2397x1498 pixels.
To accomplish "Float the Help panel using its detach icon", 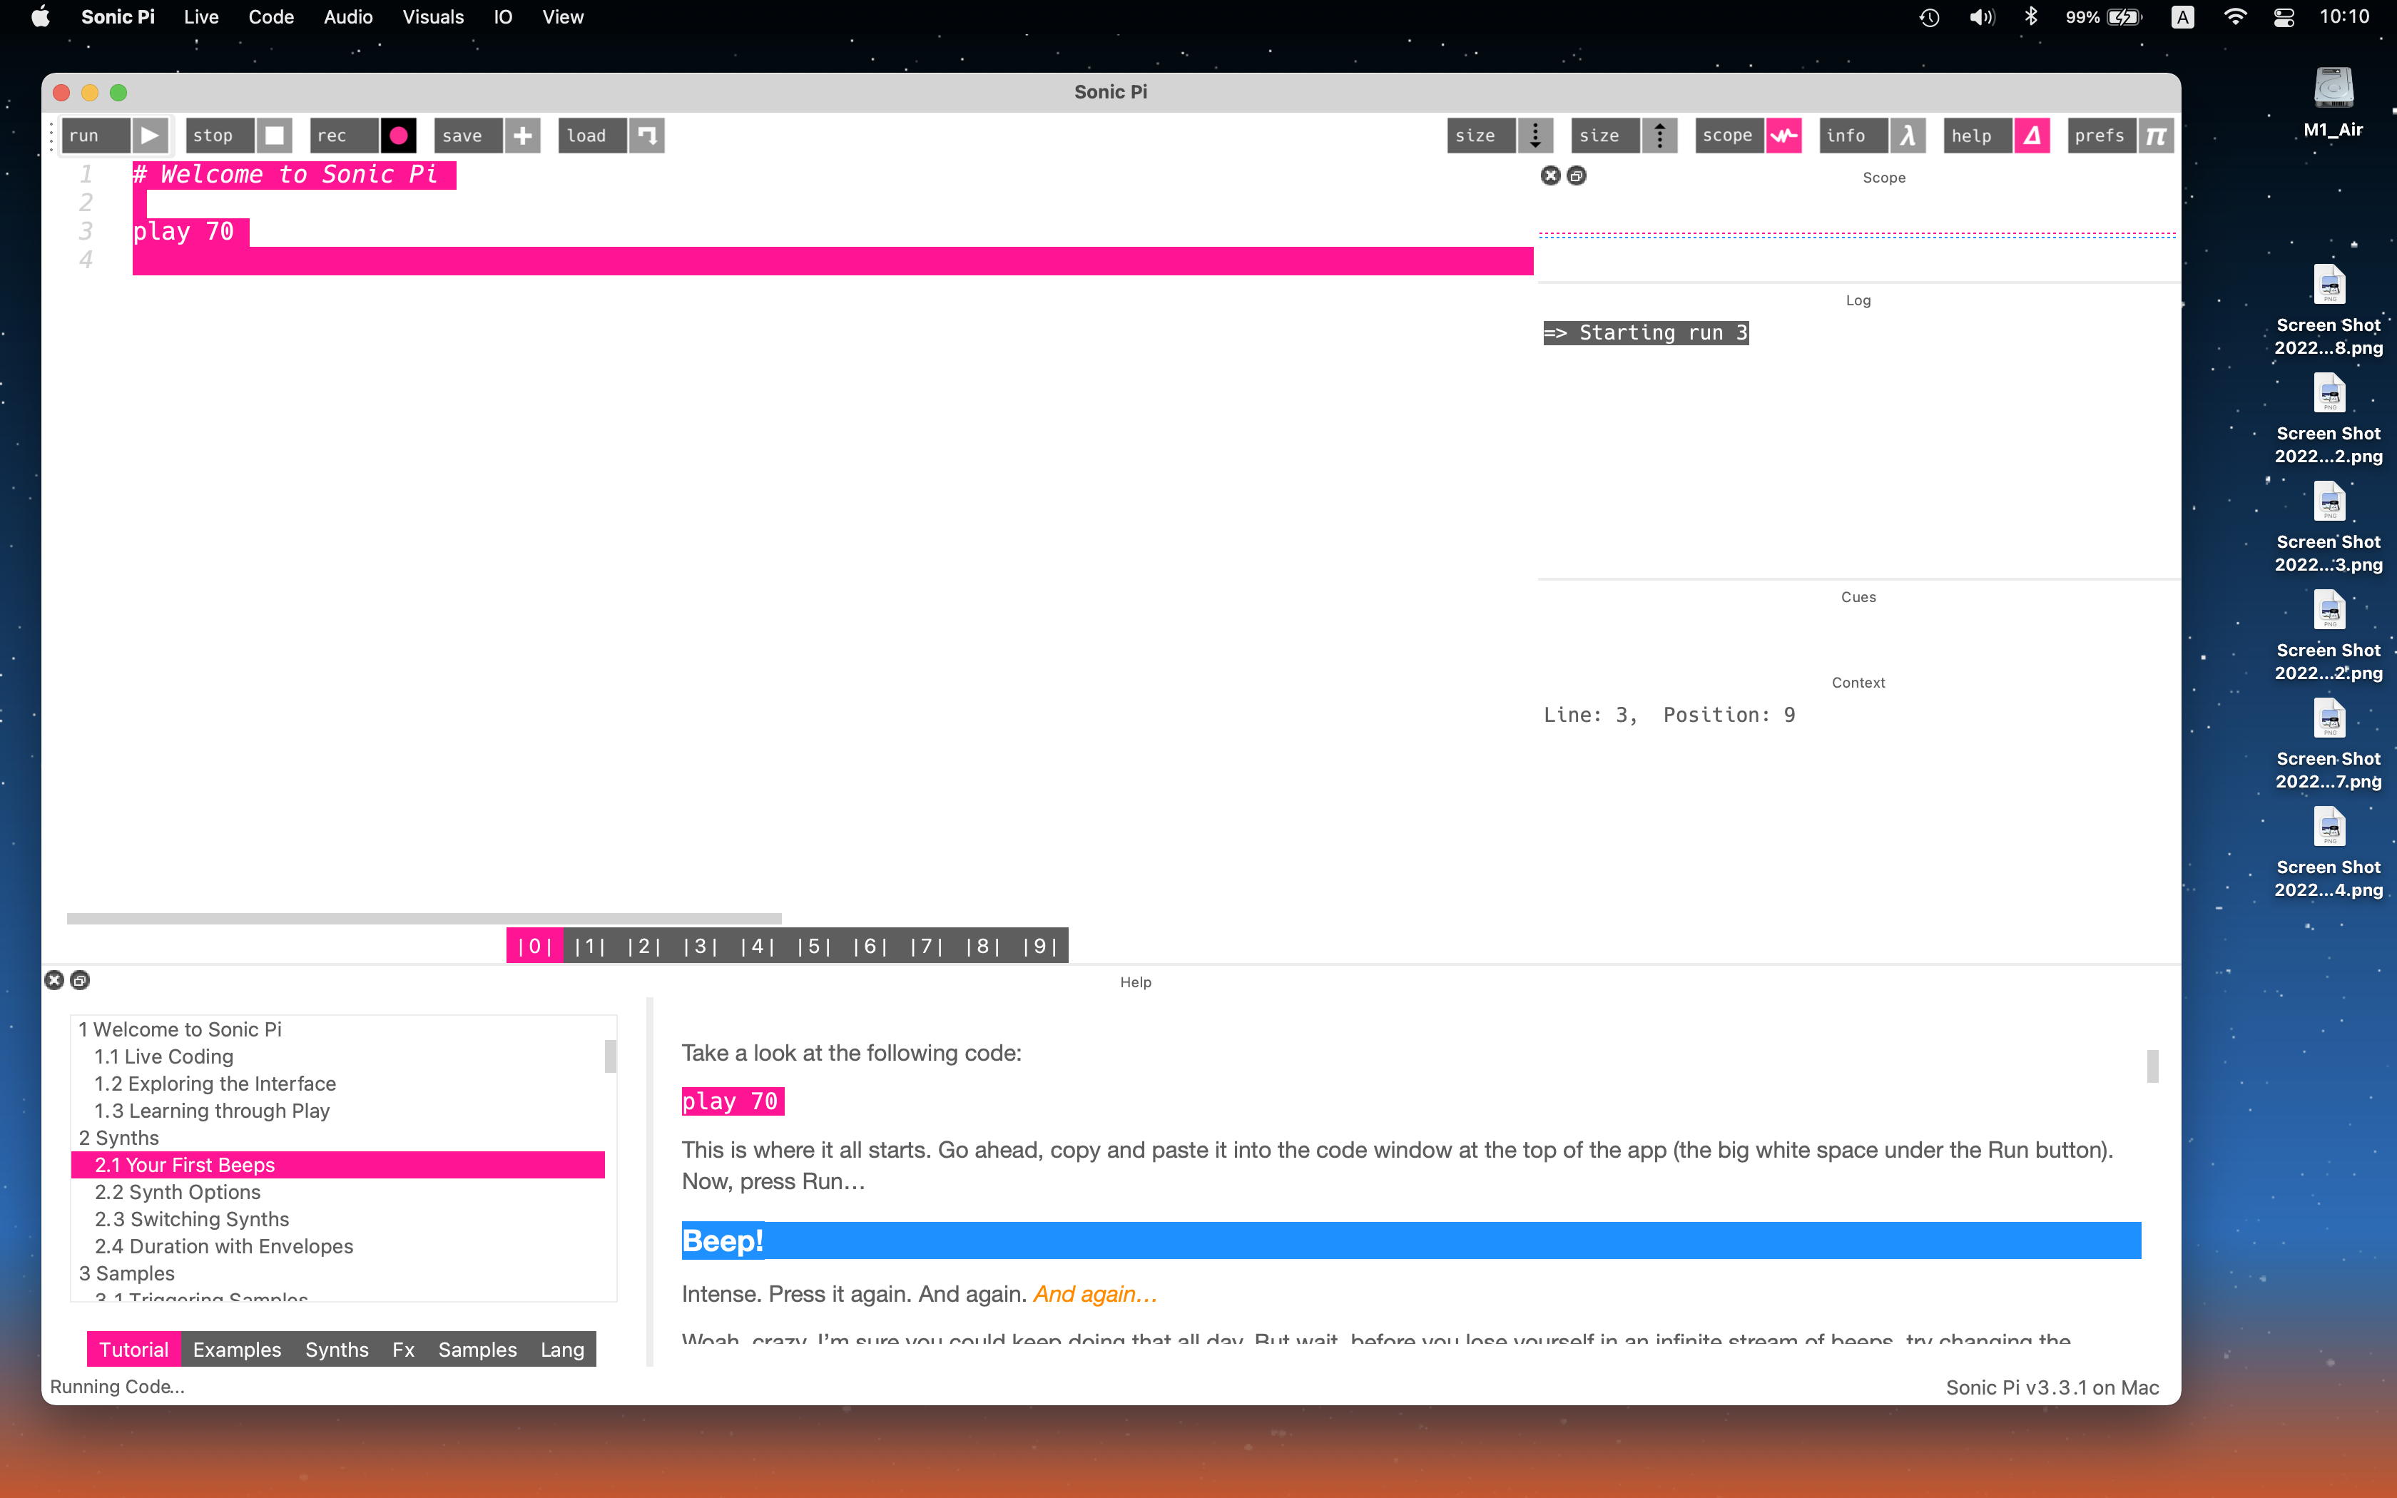I will click(80, 981).
